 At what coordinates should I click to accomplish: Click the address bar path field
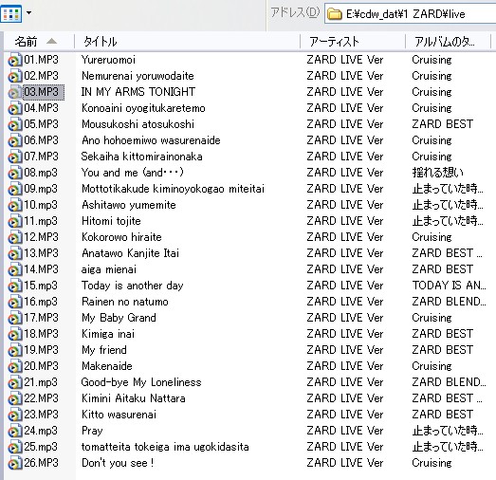tap(410, 14)
